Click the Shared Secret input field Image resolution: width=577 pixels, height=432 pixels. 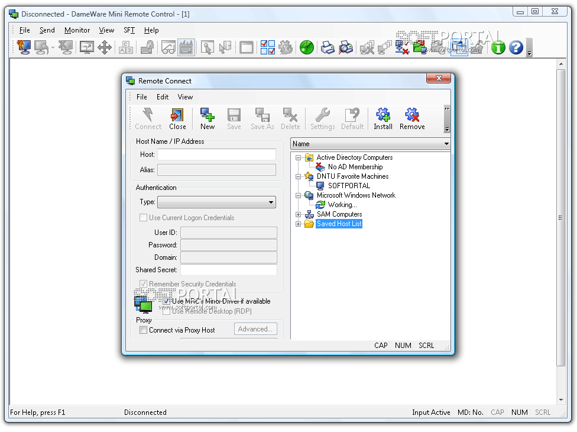coord(229,270)
